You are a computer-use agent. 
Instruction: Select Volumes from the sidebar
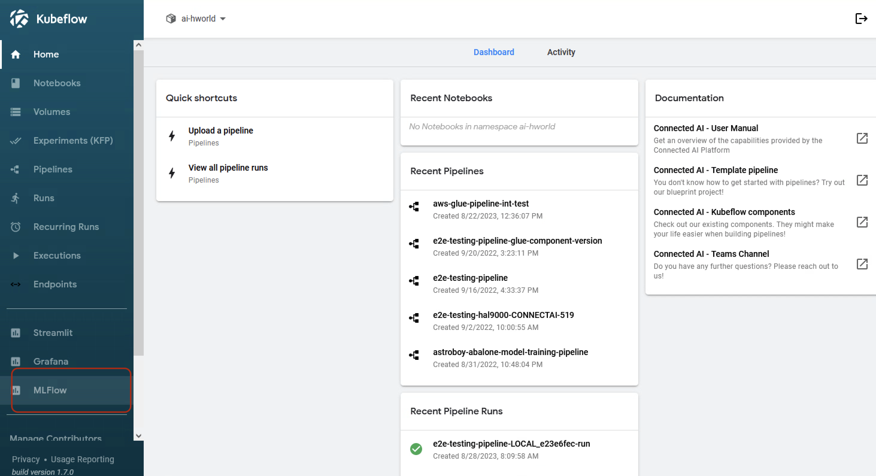point(67,112)
